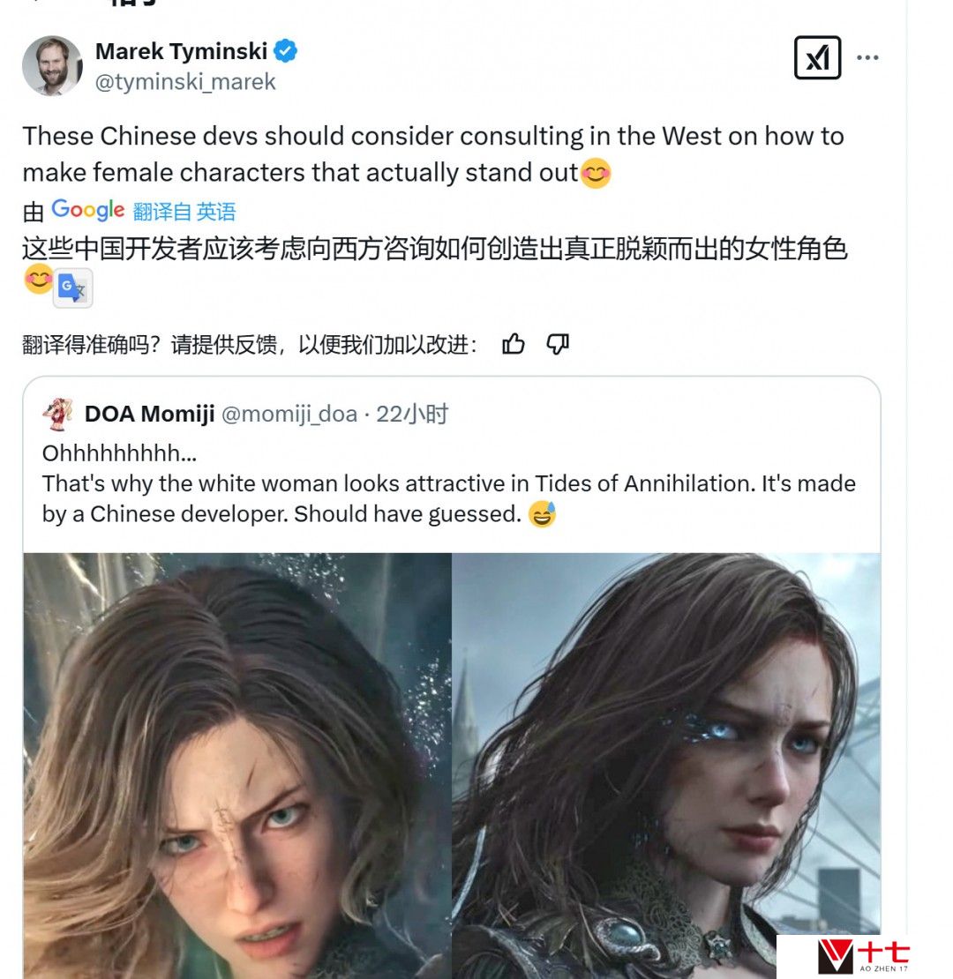Open the 22小时 timestamp
The width and height of the screenshot is (953, 979).
pos(412,414)
